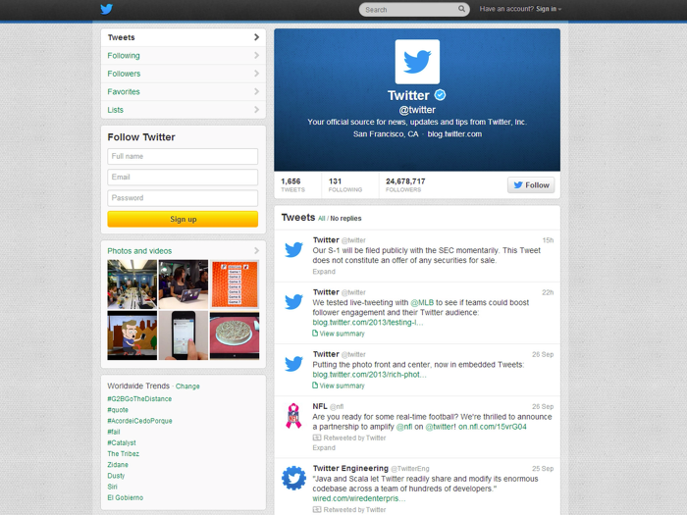The width and height of the screenshot is (687, 515).
Task: Click the #Catalyst trend
Action: [x=122, y=442]
